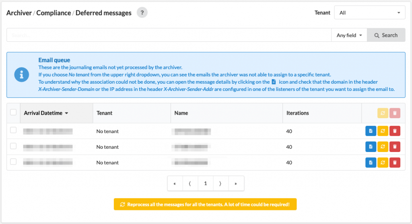Click the header bulk reprocess icon
This screenshot has width=412, height=224.
pyautogui.click(x=383, y=113)
